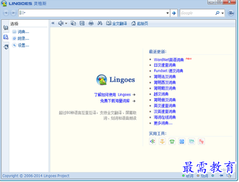Click the pin always-on-top status icon

pos(221,175)
